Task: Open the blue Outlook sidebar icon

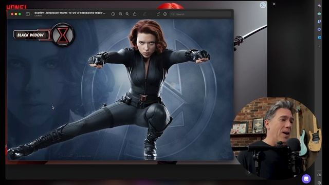Action: pyautogui.click(x=319, y=38)
